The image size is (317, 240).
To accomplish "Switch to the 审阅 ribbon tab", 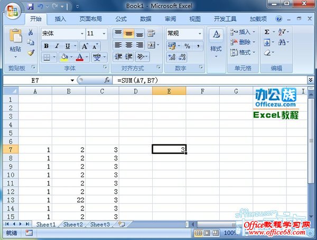I will point(170,19).
